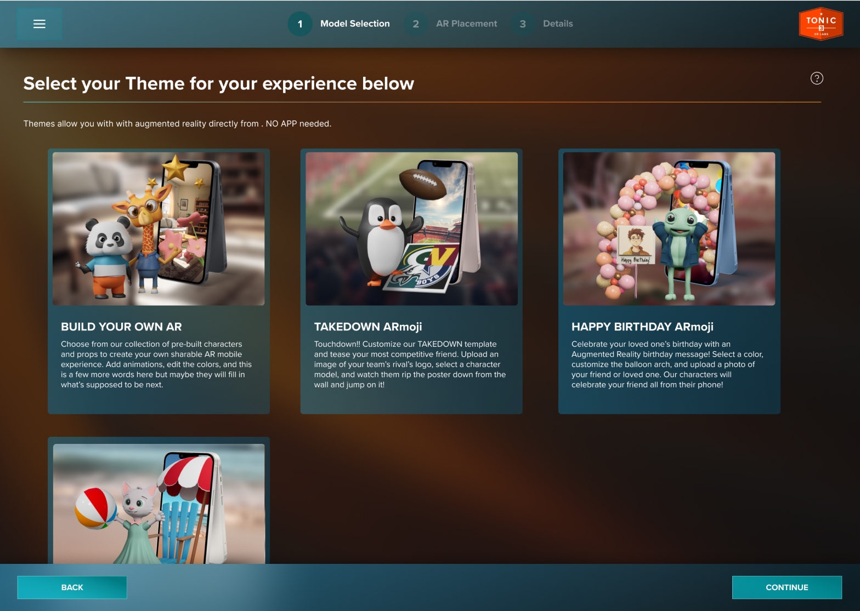Select the Happy Birthday ARmoji image
The image size is (860, 611).
click(669, 229)
